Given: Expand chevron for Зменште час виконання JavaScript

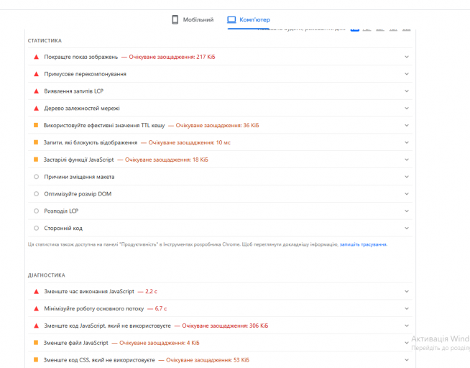Looking at the screenshot, I should [x=407, y=291].
